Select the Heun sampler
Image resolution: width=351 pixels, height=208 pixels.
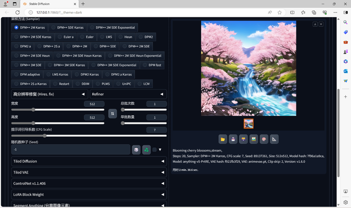[126, 37]
